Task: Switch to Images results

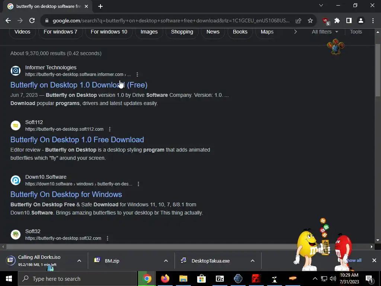Action: click(149, 32)
